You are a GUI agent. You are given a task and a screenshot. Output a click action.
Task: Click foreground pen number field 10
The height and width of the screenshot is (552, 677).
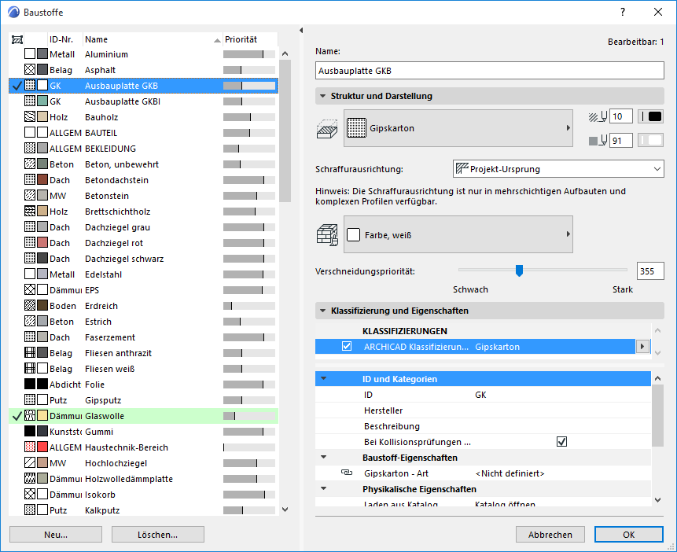point(621,116)
